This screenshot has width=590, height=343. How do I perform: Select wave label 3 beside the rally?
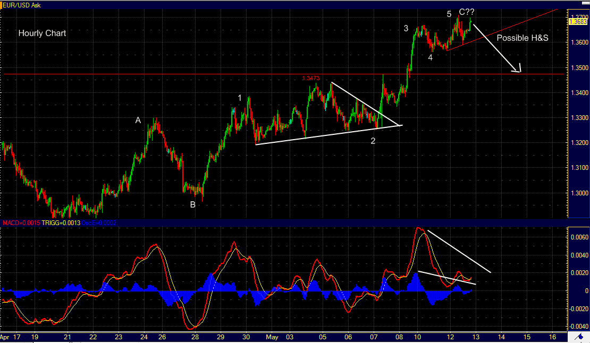(x=406, y=28)
